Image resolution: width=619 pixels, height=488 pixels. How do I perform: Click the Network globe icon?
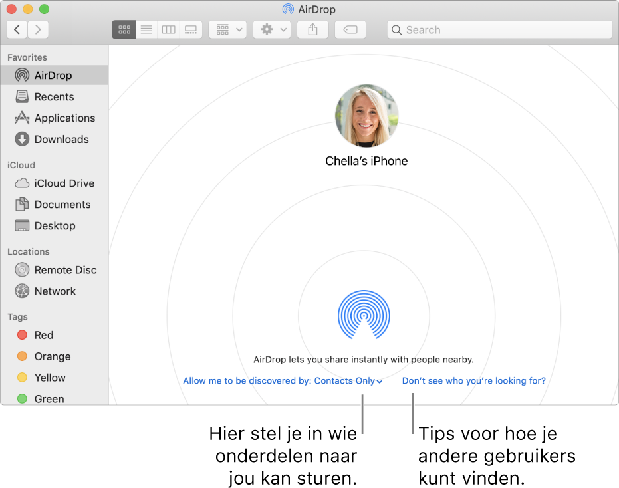click(x=22, y=291)
